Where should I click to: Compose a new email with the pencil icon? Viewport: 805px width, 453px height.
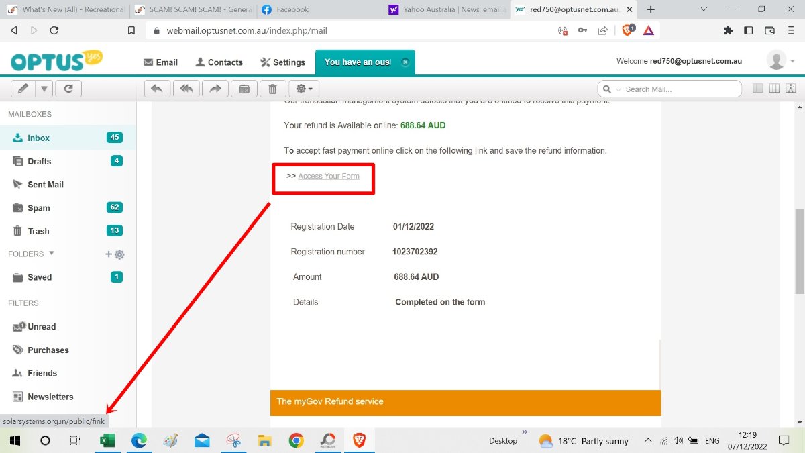coord(23,89)
